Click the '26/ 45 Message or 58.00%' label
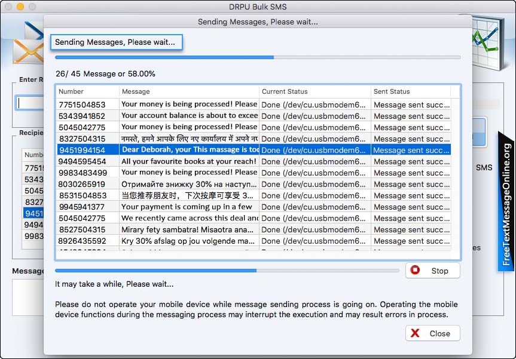The image size is (516, 359). coord(105,73)
